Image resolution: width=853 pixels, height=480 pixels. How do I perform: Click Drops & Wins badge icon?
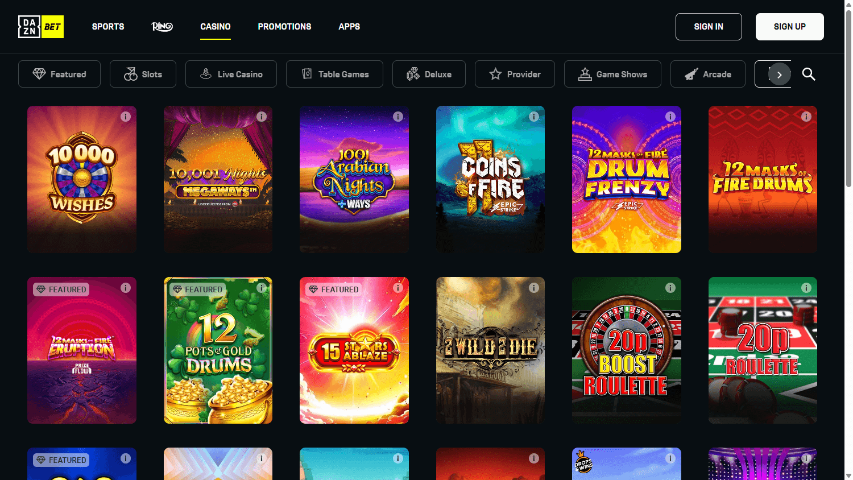point(583,462)
